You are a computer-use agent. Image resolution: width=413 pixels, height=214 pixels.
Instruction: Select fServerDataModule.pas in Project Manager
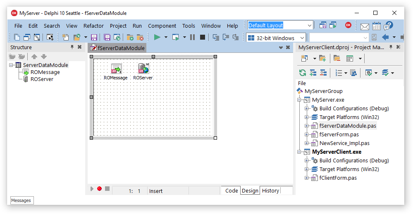[x=348, y=126]
